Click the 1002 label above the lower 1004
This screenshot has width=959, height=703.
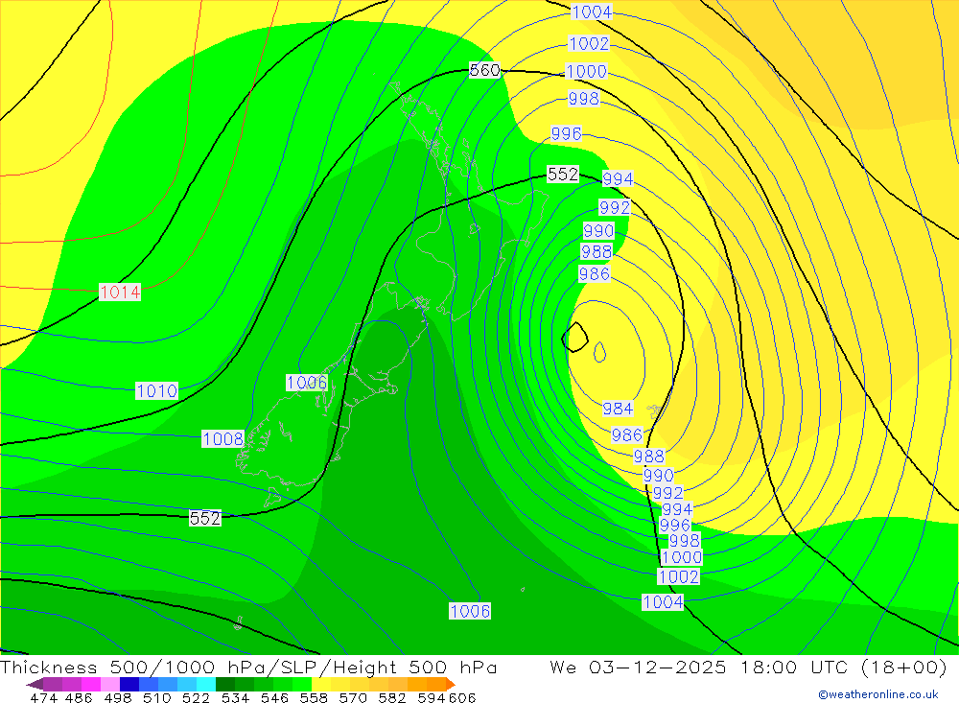click(x=678, y=576)
